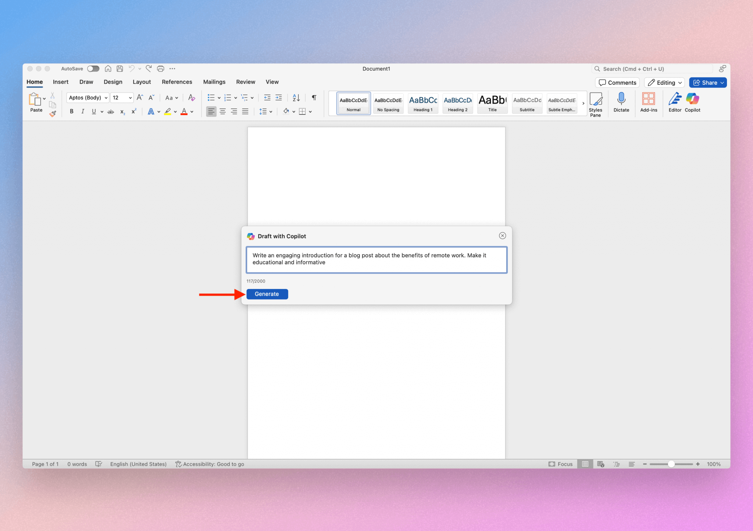Adjust the zoom slider
753x531 pixels.
671,464
